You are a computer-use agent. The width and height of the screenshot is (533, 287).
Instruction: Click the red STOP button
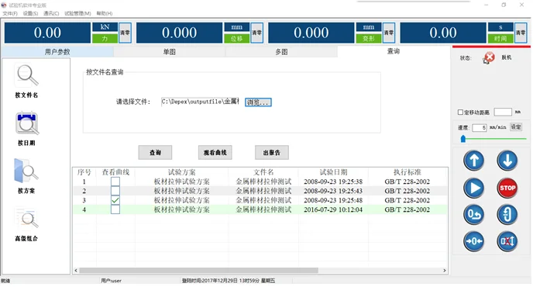pyautogui.click(x=507, y=188)
